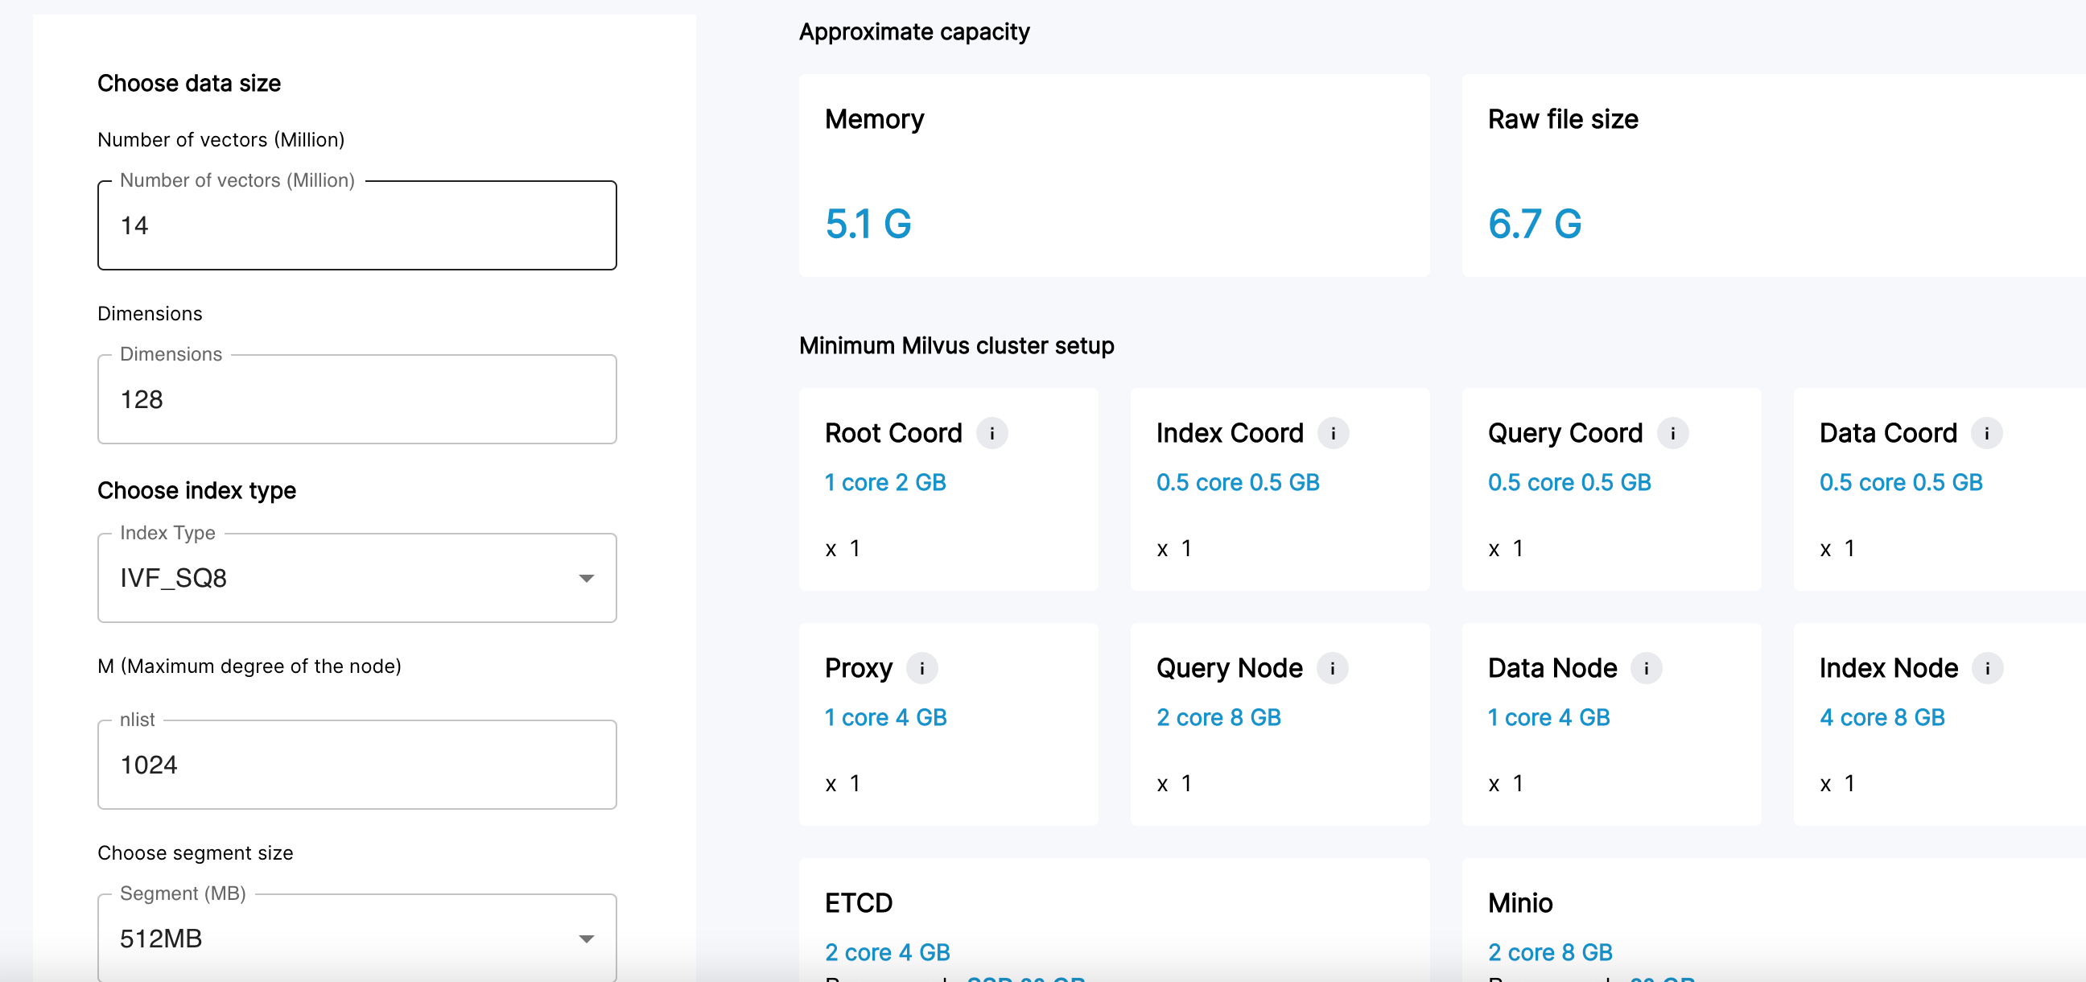
Task: Click the Memory value 5.1 G
Action: pyautogui.click(x=868, y=225)
